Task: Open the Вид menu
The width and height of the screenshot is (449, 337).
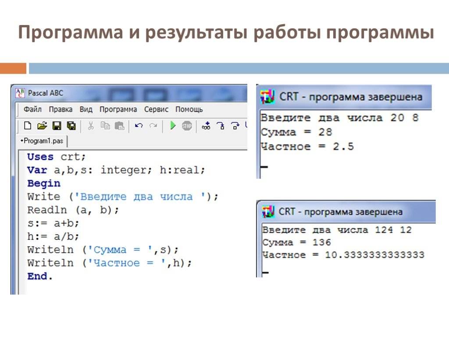Action: [x=86, y=109]
